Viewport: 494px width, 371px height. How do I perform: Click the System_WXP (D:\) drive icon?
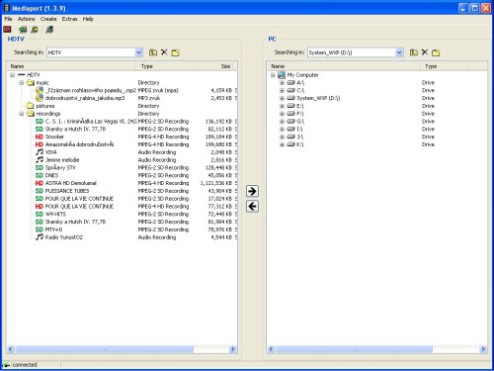tap(290, 98)
